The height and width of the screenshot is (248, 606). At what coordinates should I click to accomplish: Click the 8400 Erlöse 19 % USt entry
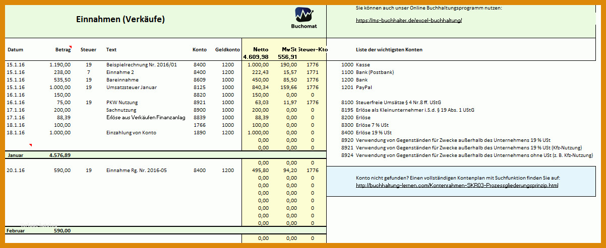(x=366, y=133)
